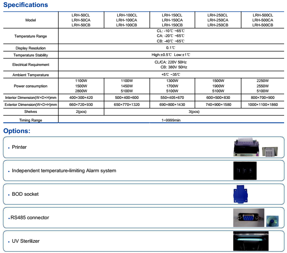Viewport: 287px width, 253px height.
Task: Click the Timing Range row label
Action: tap(31, 120)
